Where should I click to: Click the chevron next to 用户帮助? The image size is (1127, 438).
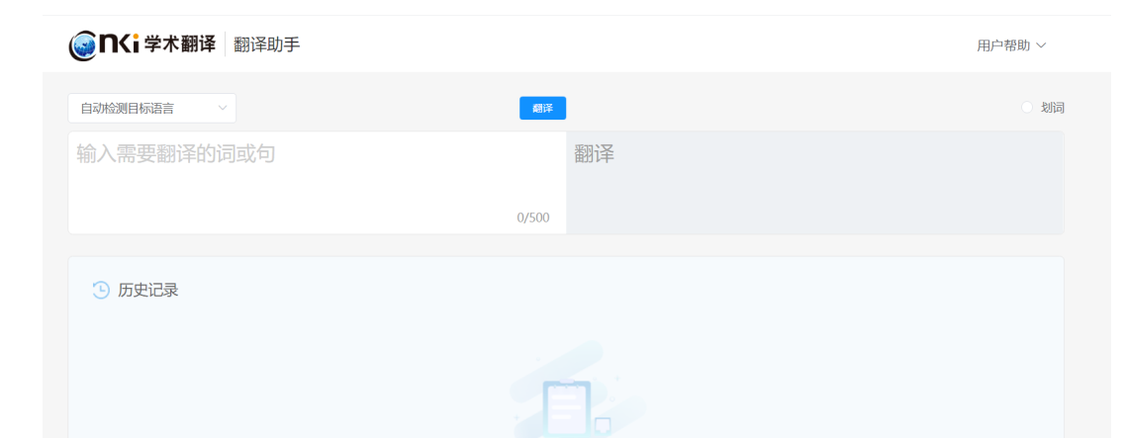(1041, 45)
